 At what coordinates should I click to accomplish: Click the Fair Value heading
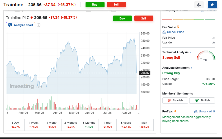pyautogui.click(x=169, y=27)
